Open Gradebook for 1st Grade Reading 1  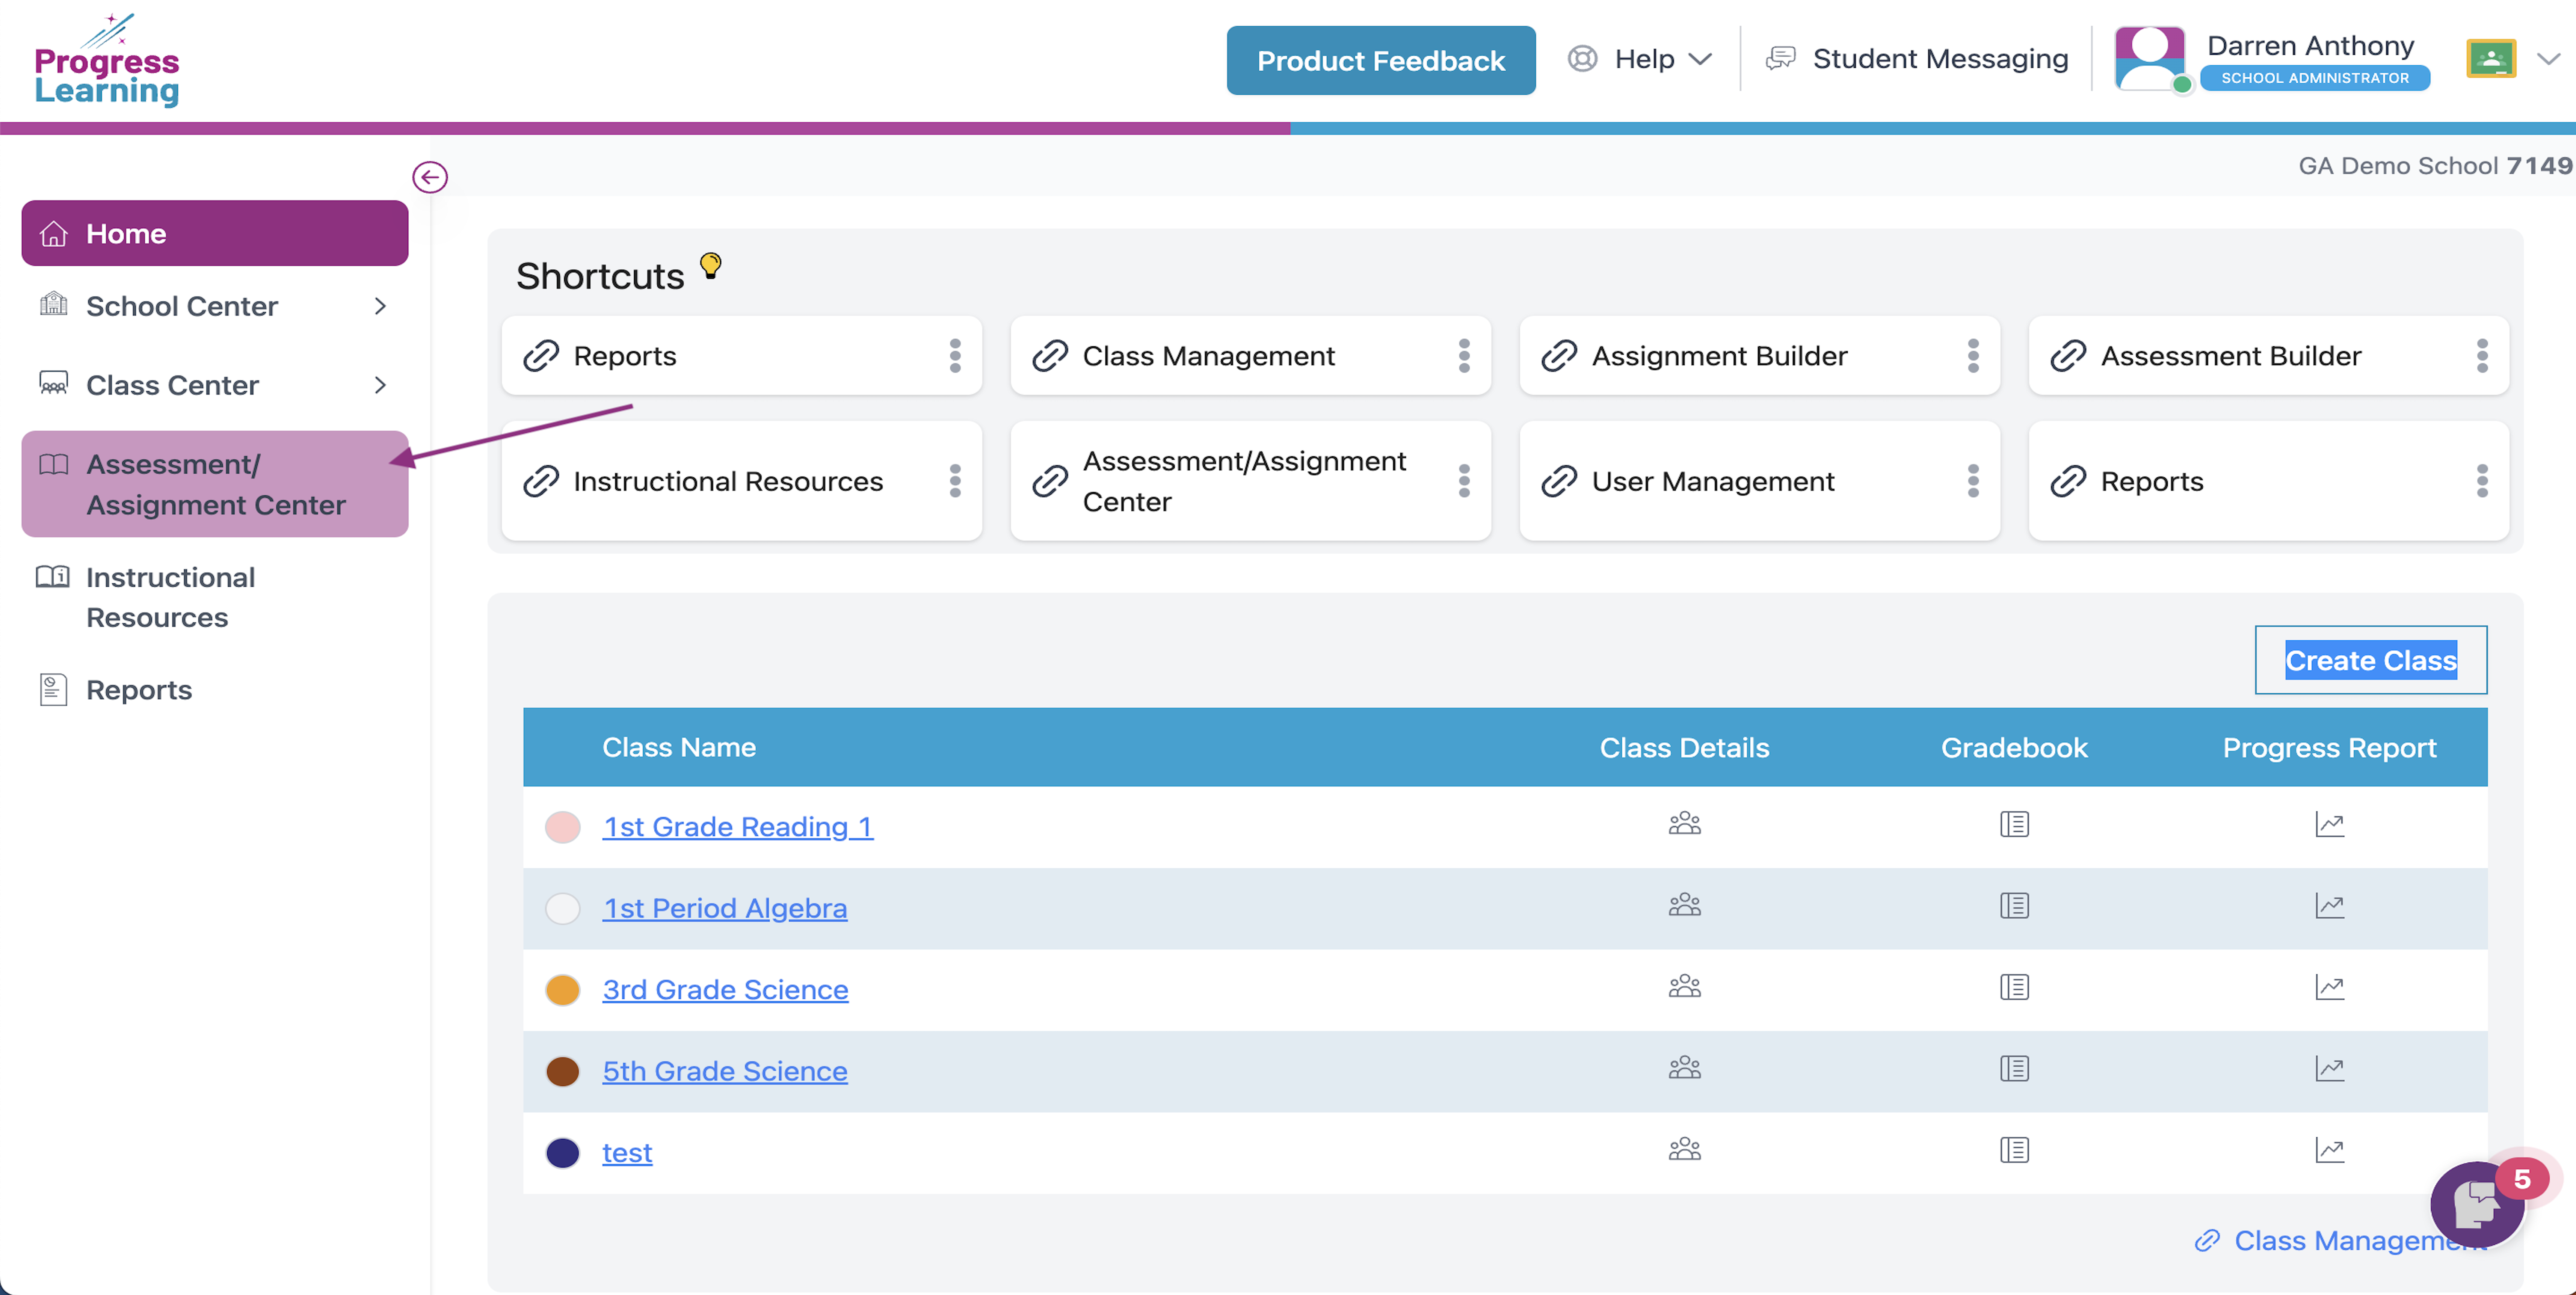(2014, 824)
